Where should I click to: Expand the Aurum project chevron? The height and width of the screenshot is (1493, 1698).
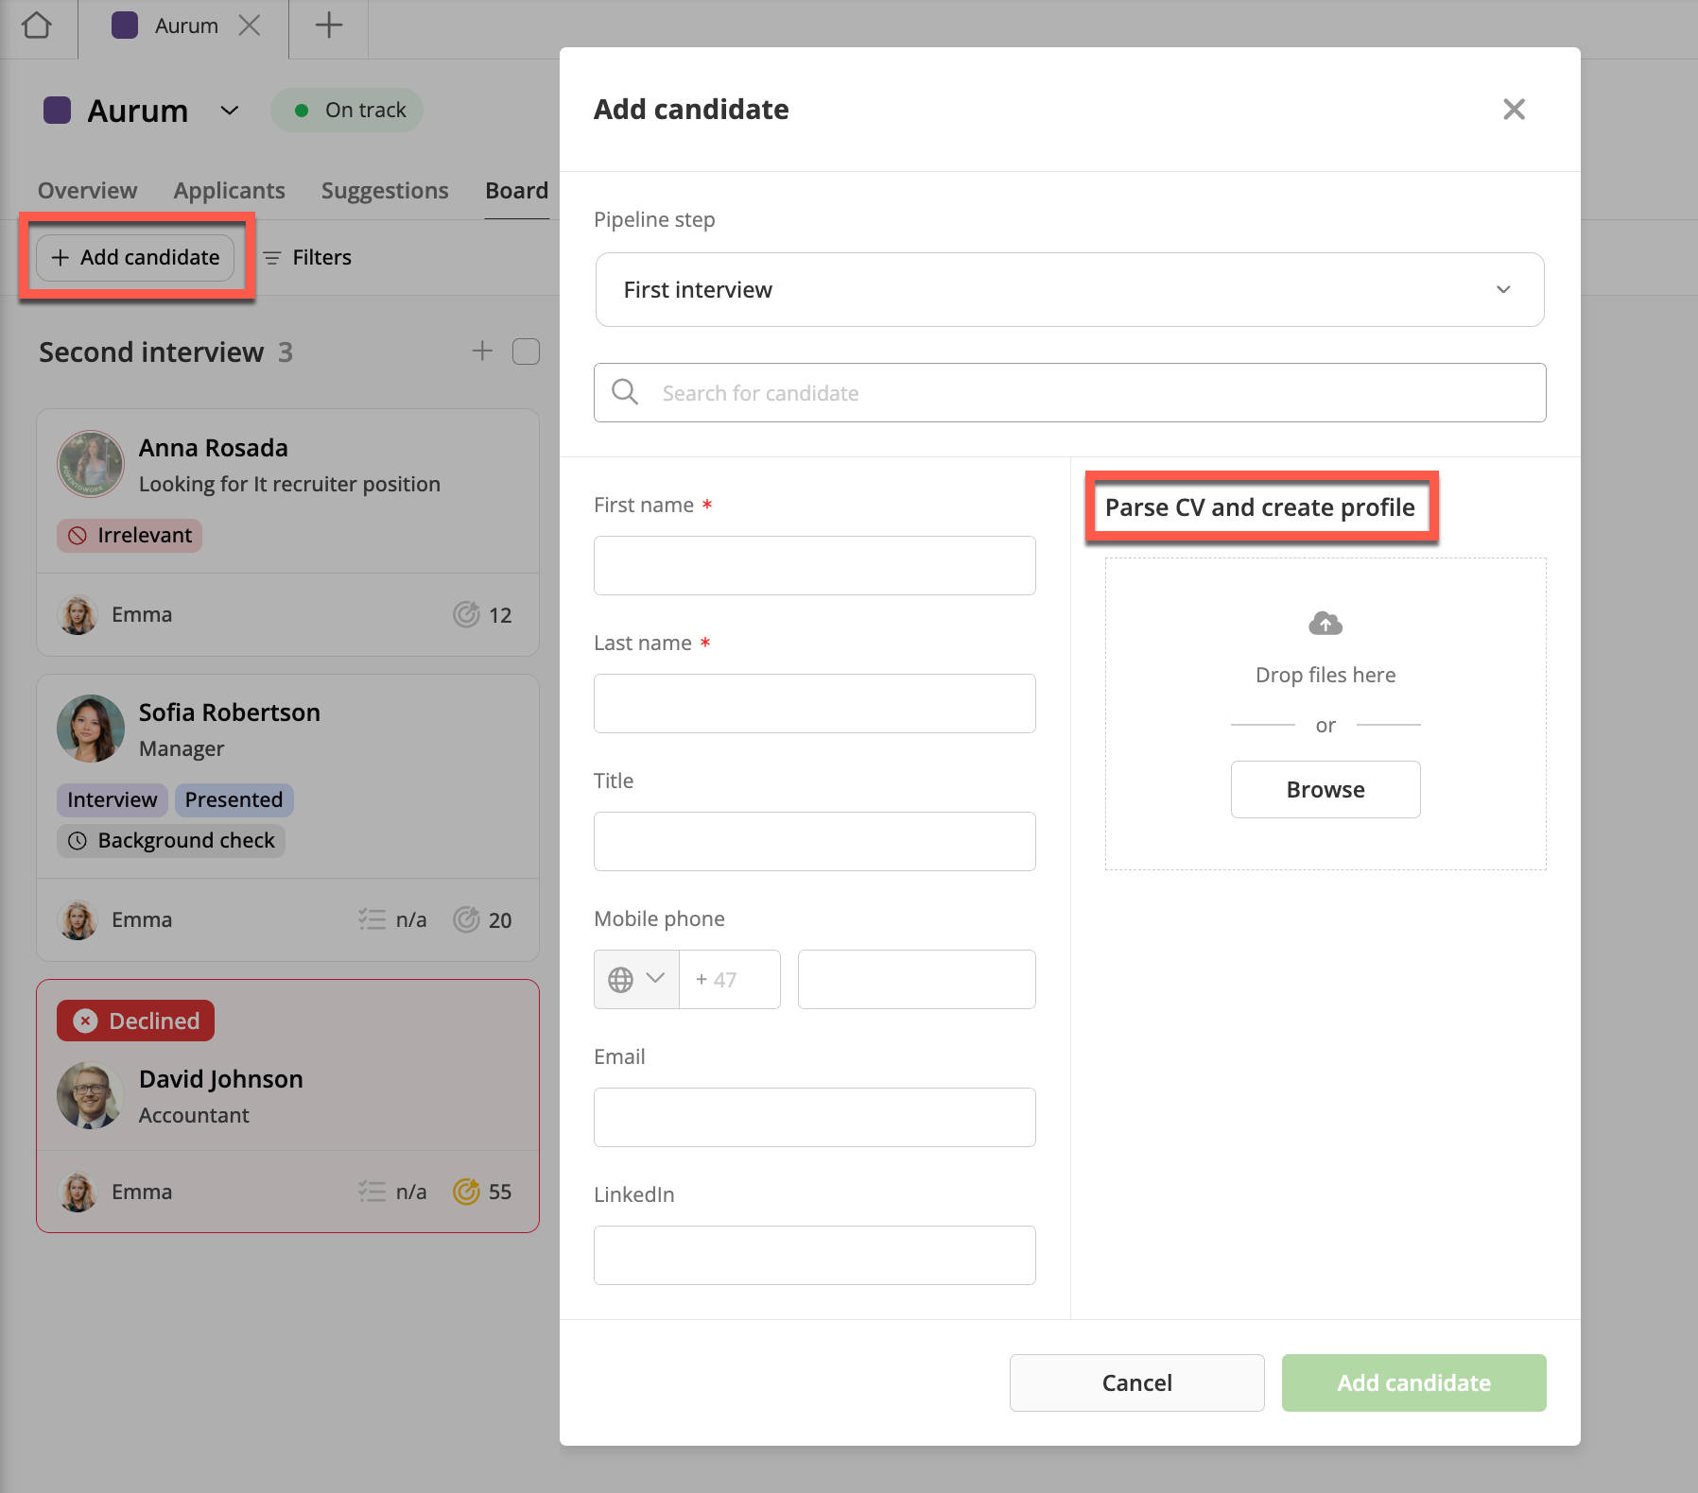[x=229, y=111]
